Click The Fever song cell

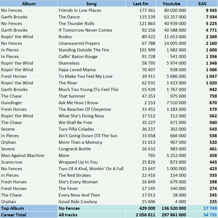[92, 189]
